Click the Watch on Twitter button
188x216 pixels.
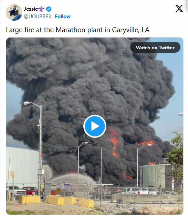155,48
